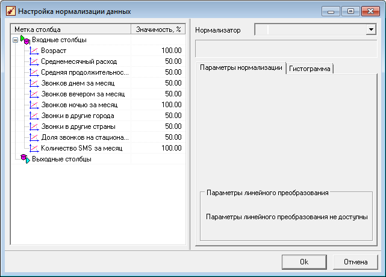386x277 pixels.
Task: Select the Параметры нормализации tab
Action: [x=241, y=67]
